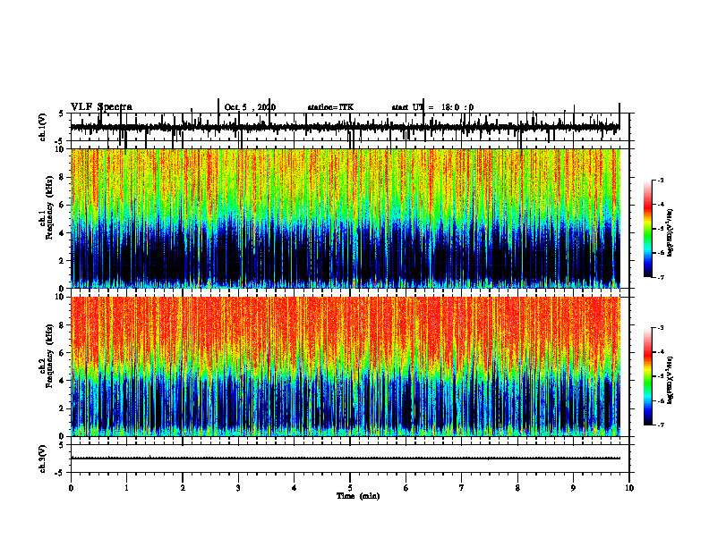Click the ch.1 voltage waveform trace
This screenshot has width=709, height=547.
(x=346, y=127)
